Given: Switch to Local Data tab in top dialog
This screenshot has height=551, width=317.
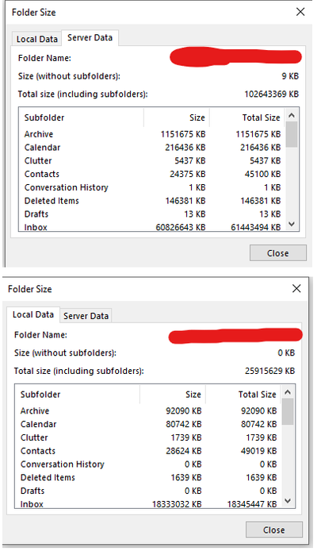Looking at the screenshot, I should point(36,39).
